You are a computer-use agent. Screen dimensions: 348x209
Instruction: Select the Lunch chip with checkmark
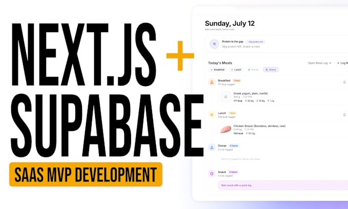click(236, 69)
